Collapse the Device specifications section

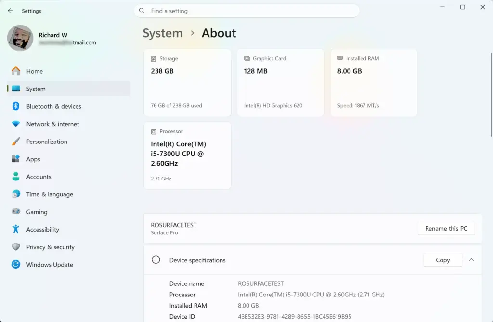[x=471, y=260]
